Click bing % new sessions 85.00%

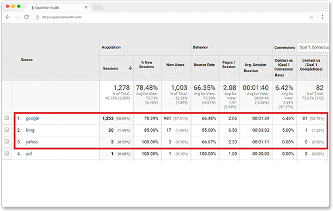151,130
